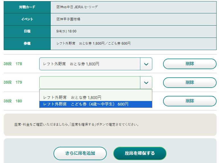Click the 券種 row label
Image resolution: width=222 pixels, height=163 pixels.
(x=27, y=44)
